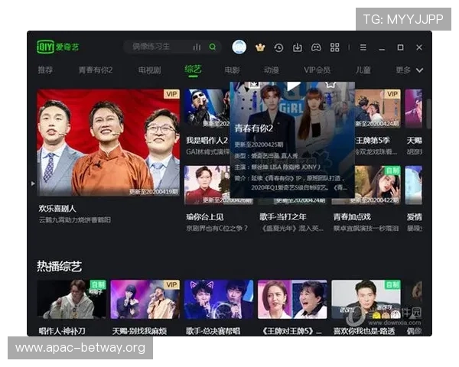Screen dimensions: 459x367
Task: Click the green search magnifier icon
Action: (213, 47)
